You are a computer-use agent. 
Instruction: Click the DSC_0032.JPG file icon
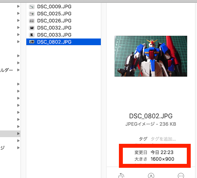tap(32, 28)
